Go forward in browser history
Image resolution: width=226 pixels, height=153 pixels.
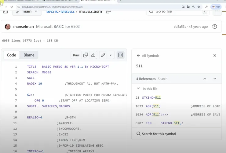[x=6, y=7]
